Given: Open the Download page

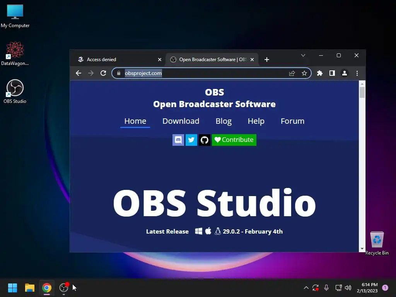Looking at the screenshot, I should click(181, 121).
